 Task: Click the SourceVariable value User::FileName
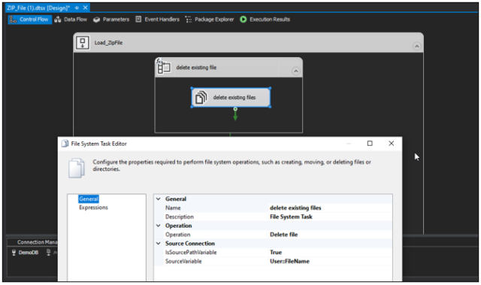coord(289,261)
